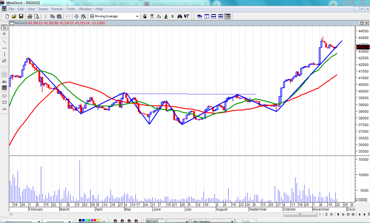Zoom in with plus circle icon
Viewport: 370px width, 223px height.
tap(353, 214)
